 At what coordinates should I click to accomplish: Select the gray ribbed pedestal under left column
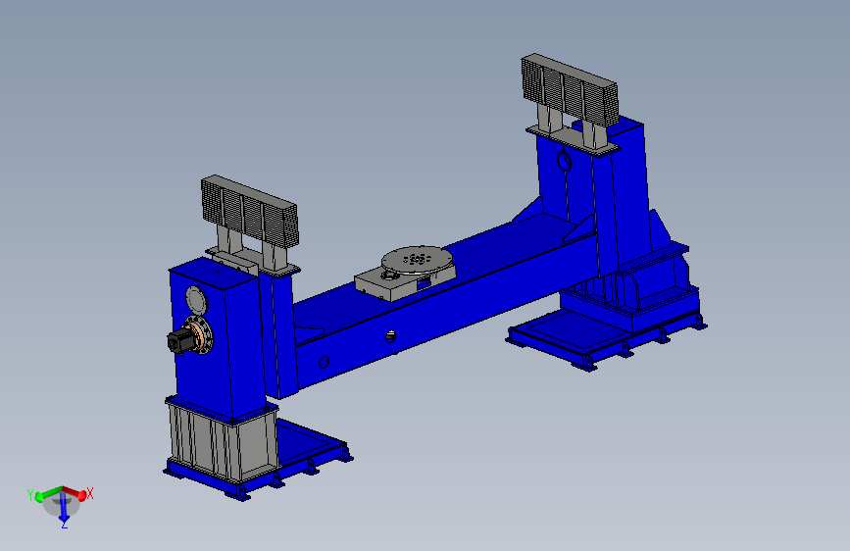(222, 441)
